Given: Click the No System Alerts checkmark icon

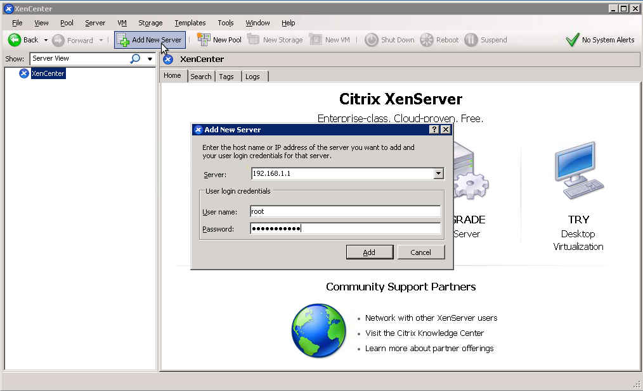Looking at the screenshot, I should click(x=572, y=39).
